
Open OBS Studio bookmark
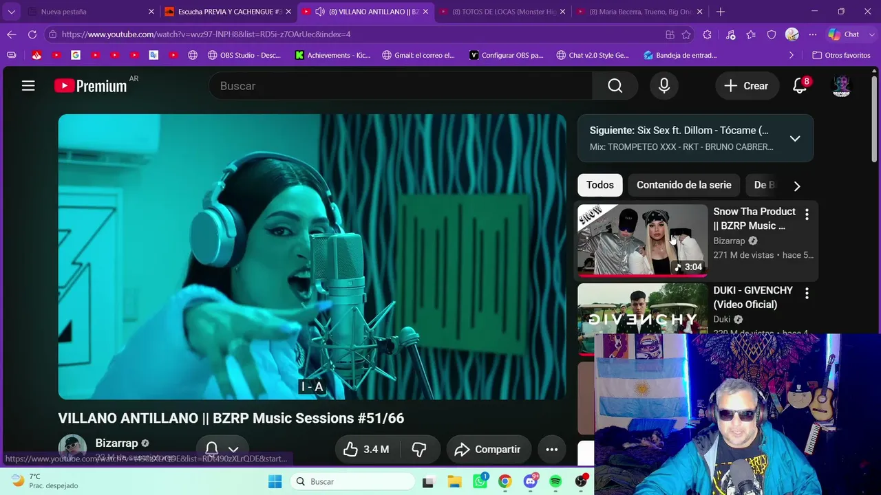[244, 55]
